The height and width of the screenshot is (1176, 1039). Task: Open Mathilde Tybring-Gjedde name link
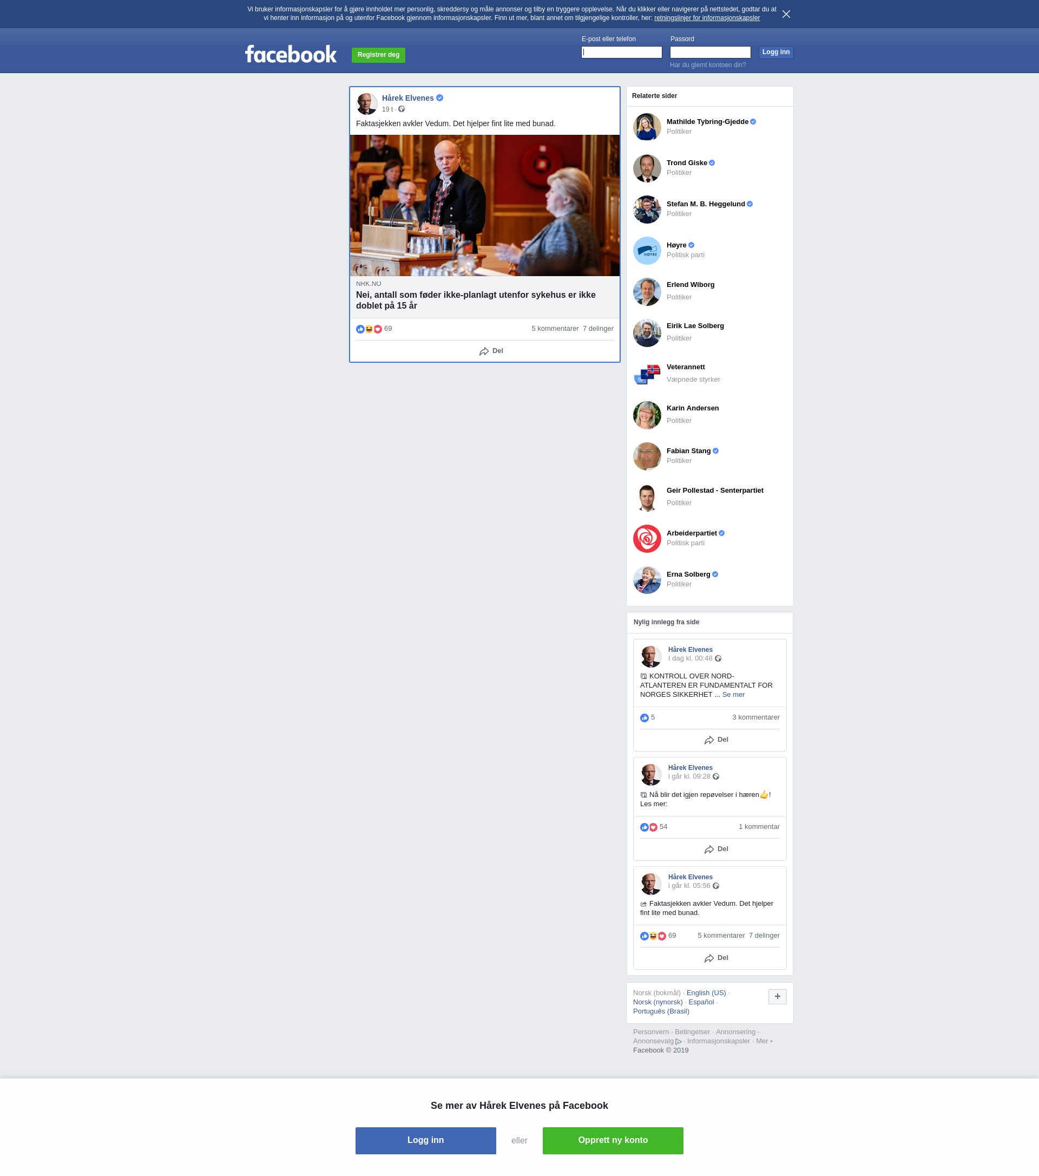[x=707, y=122]
